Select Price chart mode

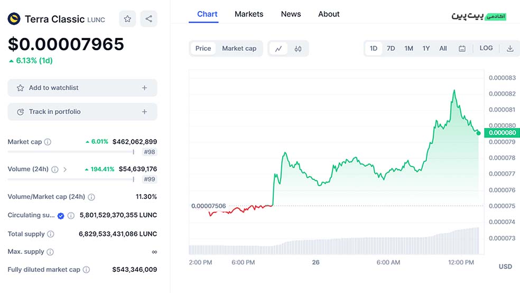pyautogui.click(x=203, y=49)
